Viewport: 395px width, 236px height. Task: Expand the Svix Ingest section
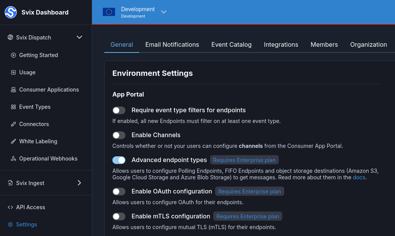(x=79, y=183)
